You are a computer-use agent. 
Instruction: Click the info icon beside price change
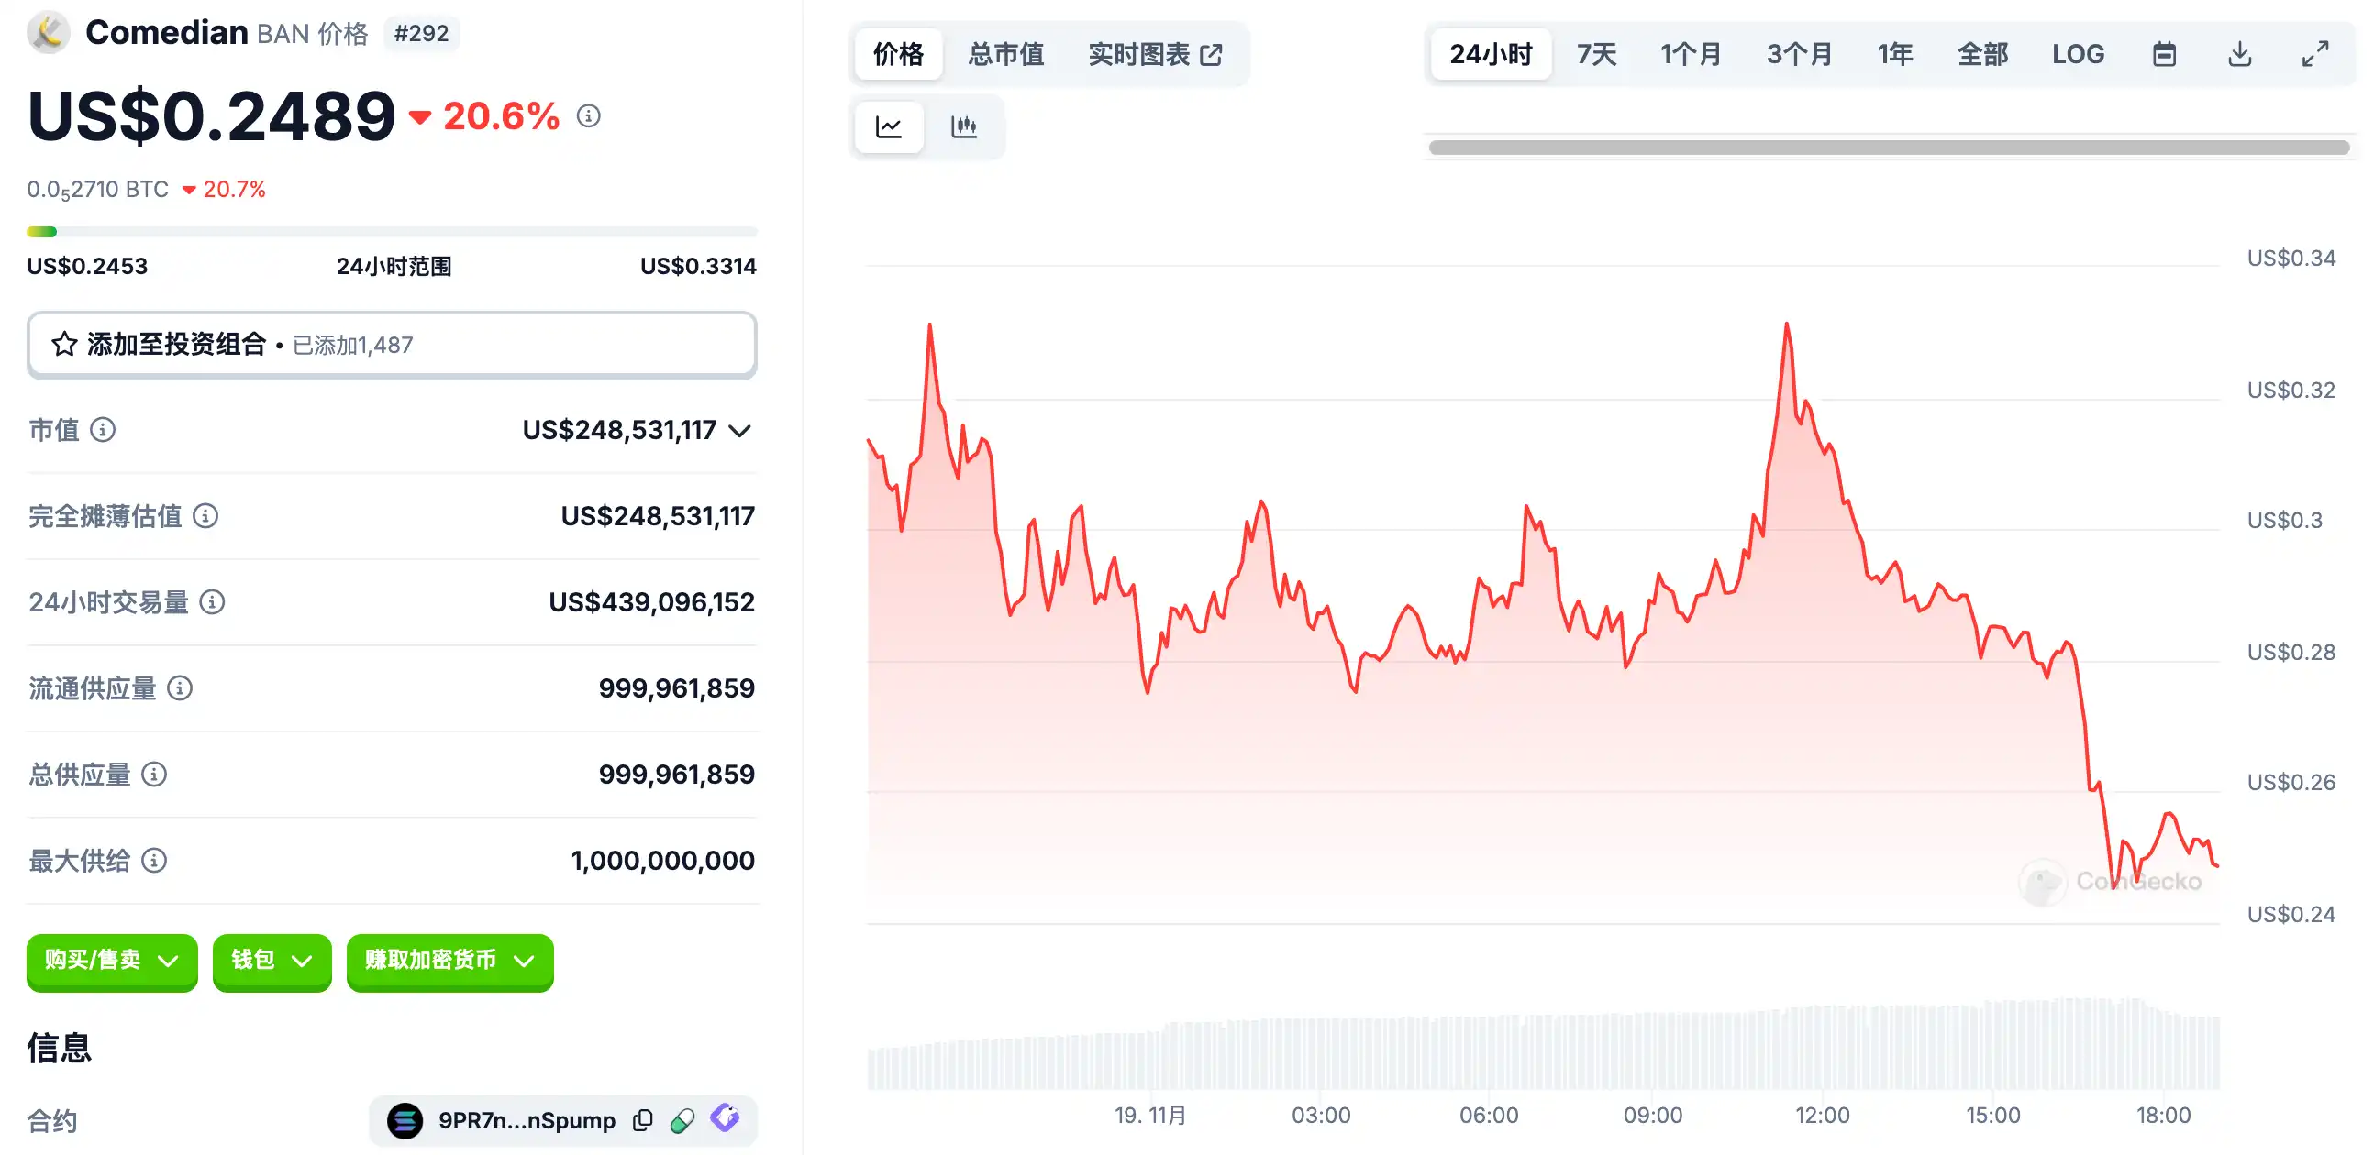588,116
